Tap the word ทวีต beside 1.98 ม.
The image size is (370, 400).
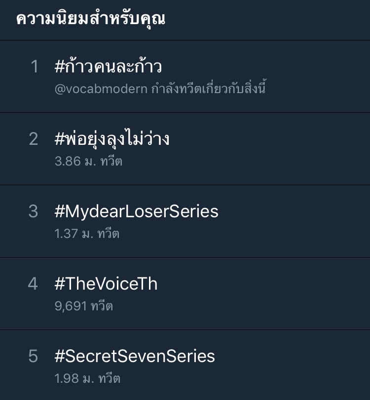110,378
